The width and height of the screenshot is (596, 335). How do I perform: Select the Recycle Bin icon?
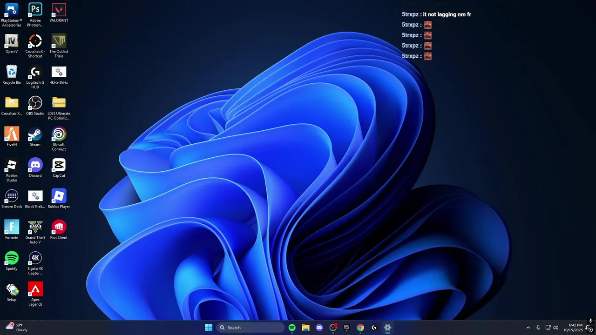pos(12,75)
